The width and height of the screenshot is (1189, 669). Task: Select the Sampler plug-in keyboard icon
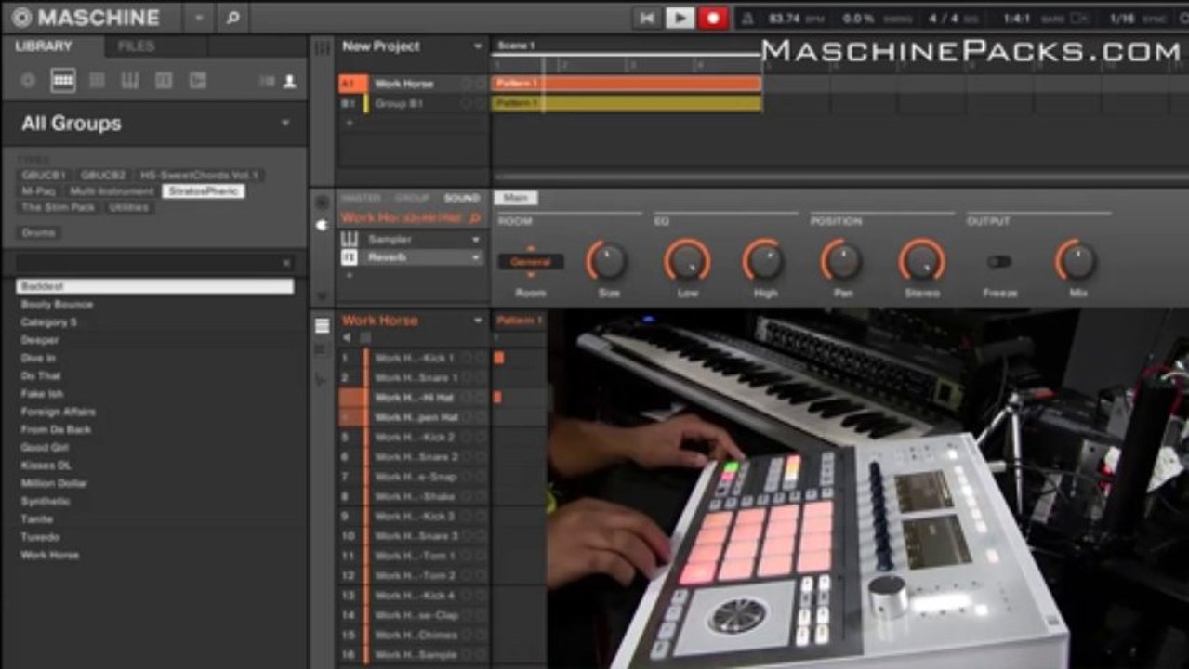350,239
